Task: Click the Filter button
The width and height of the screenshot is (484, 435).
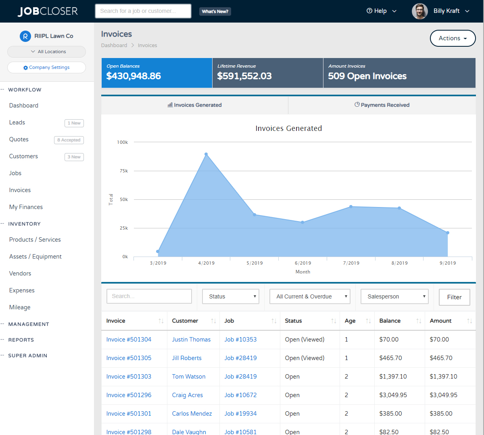Action: click(454, 297)
